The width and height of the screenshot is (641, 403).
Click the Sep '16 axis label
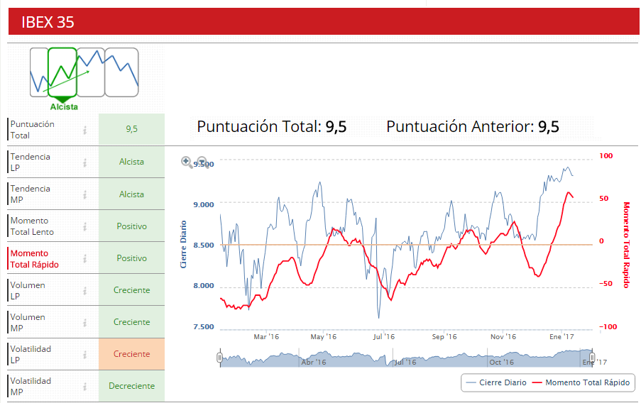444,337
